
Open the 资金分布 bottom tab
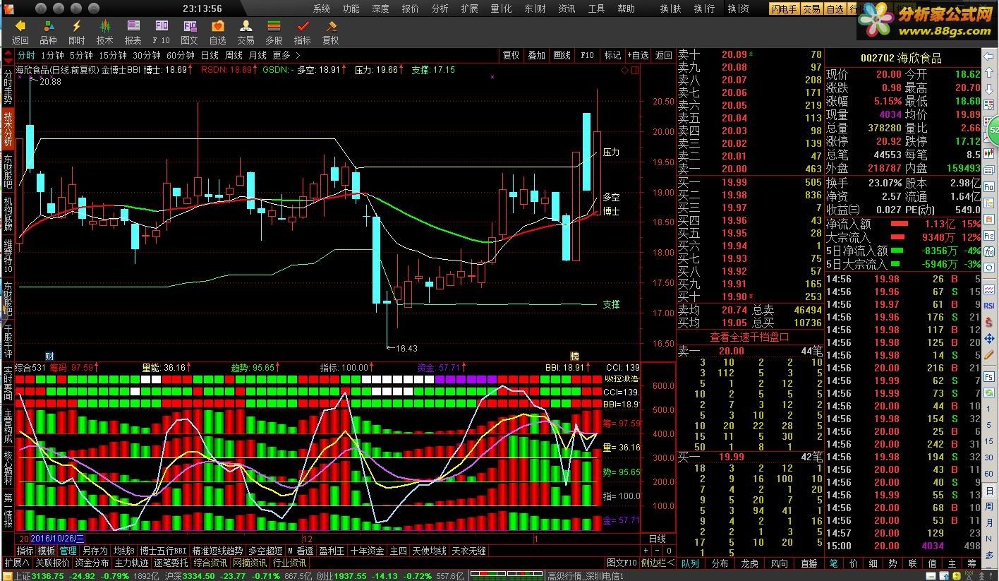click(x=92, y=563)
